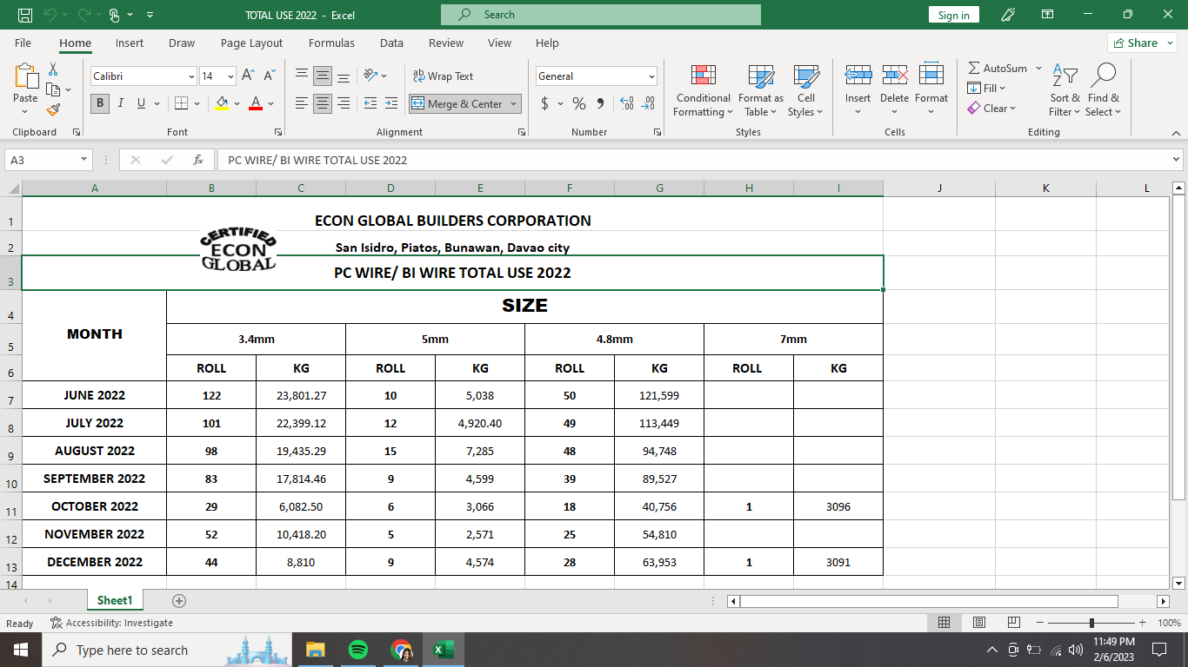Open the File menu

click(x=23, y=43)
